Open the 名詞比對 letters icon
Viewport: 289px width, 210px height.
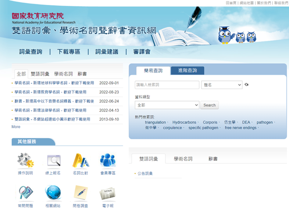click(x=80, y=160)
